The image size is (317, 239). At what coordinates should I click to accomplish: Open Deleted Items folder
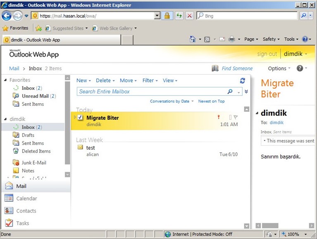(x=36, y=151)
